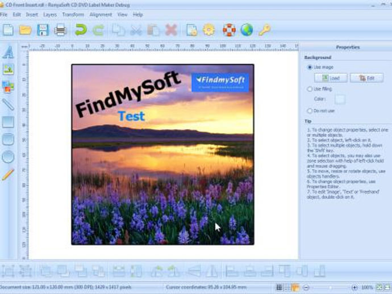Click the Background section label
This screenshot has height=294, width=392.
pos(318,57)
